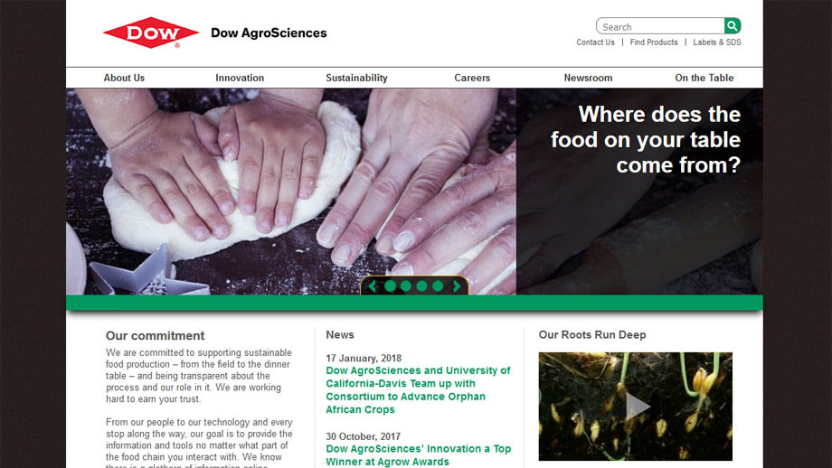832x468 pixels.
Task: Open the Newsroom menu
Action: 588,78
